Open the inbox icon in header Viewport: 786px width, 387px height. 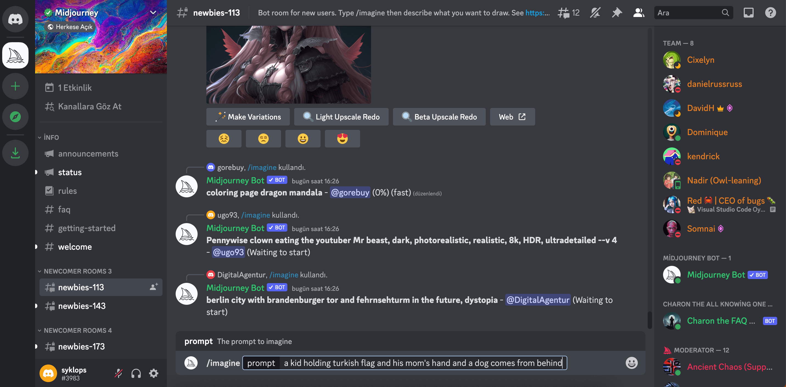tap(748, 13)
